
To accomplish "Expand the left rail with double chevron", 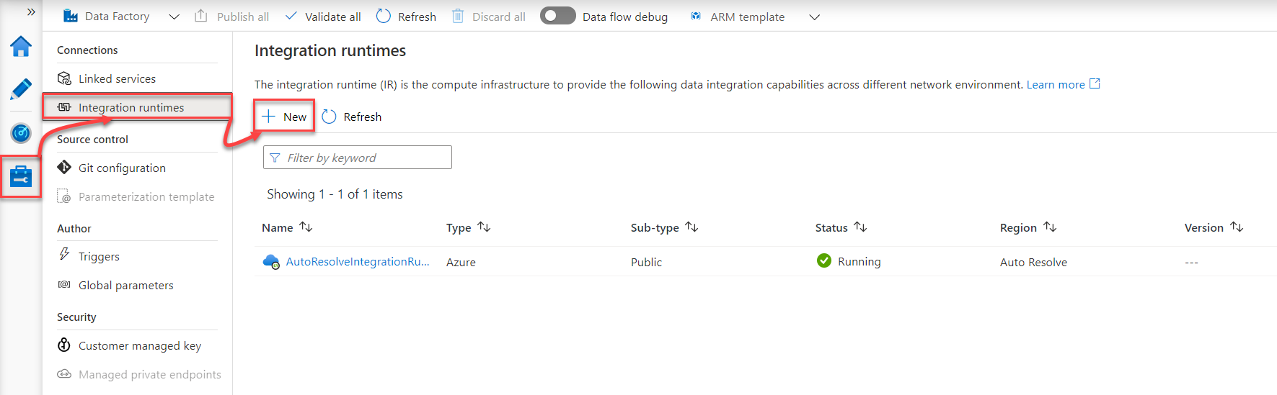I will coord(31,12).
